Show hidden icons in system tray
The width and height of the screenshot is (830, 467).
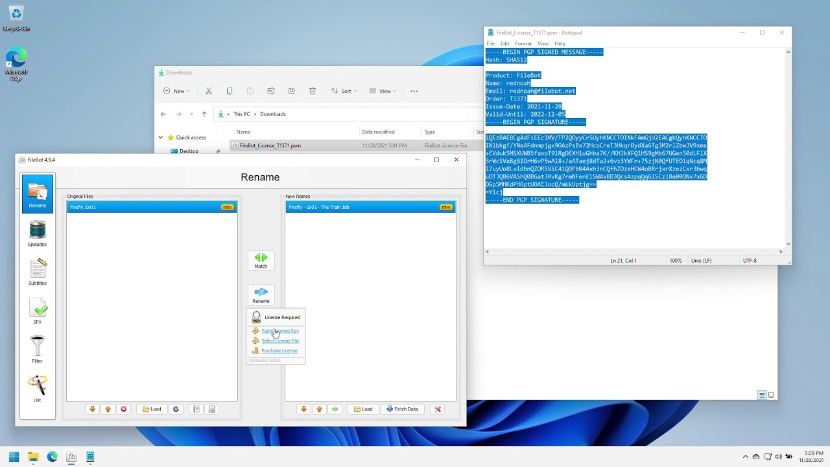(x=746, y=457)
